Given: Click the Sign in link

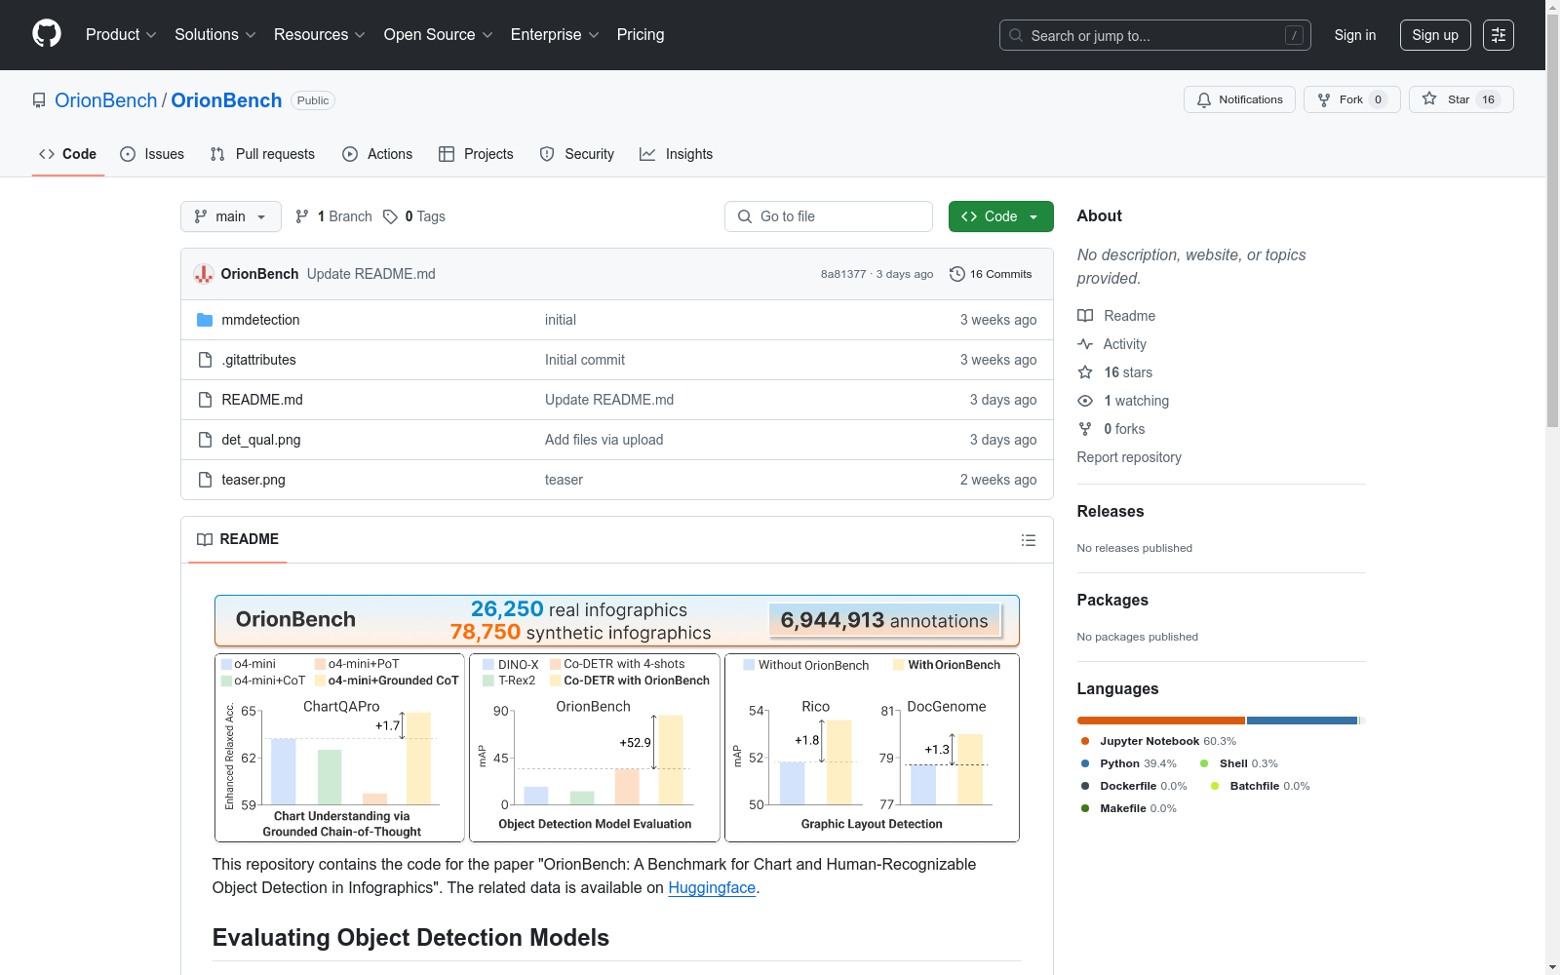Looking at the screenshot, I should pyautogui.click(x=1355, y=35).
